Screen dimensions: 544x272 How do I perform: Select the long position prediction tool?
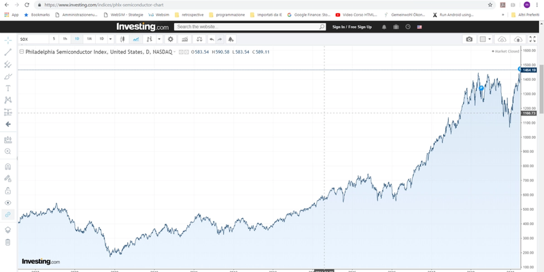(x=8, y=112)
